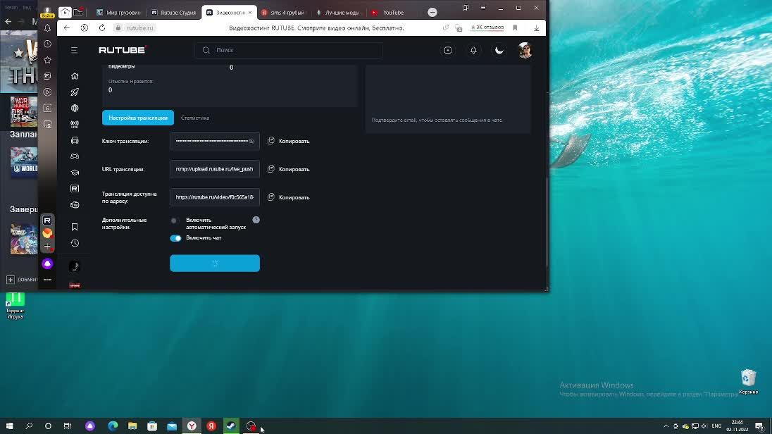The image size is (772, 434).
Task: Click Steam window ДОБАВИТЬ plus button
Action: point(11,280)
